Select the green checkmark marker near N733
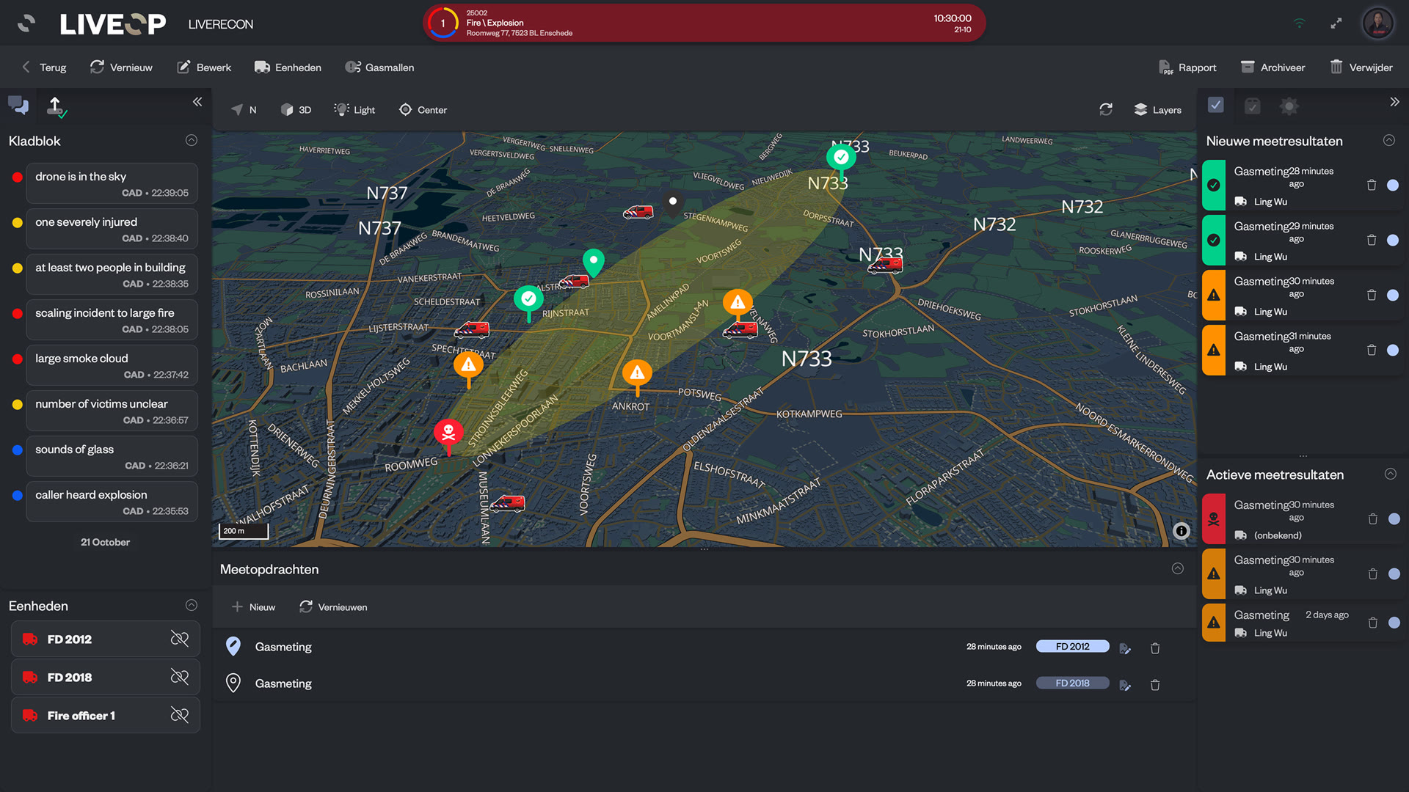The width and height of the screenshot is (1409, 792). 841,159
